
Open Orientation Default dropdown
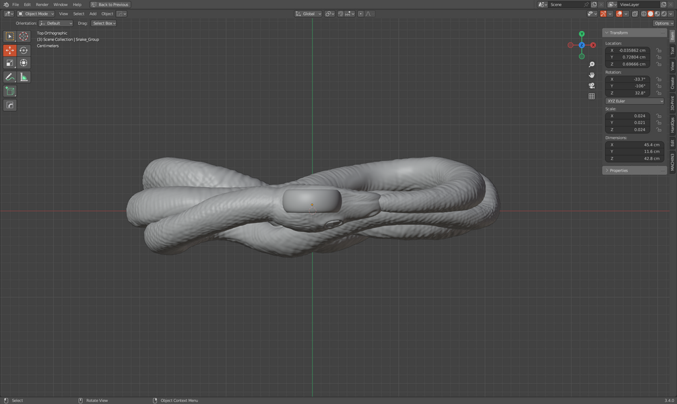tap(56, 24)
